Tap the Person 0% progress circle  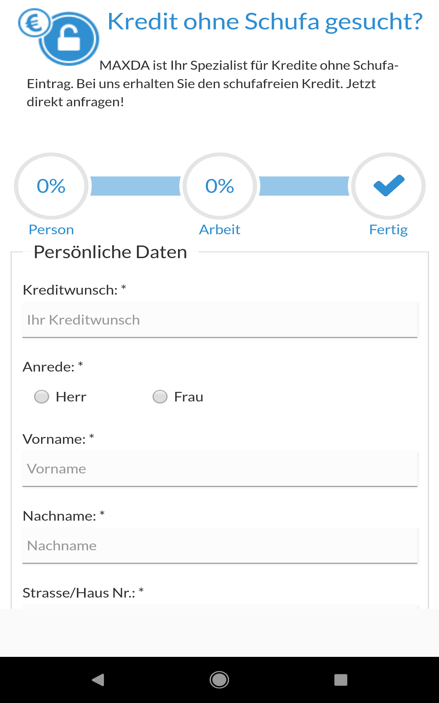click(x=51, y=186)
